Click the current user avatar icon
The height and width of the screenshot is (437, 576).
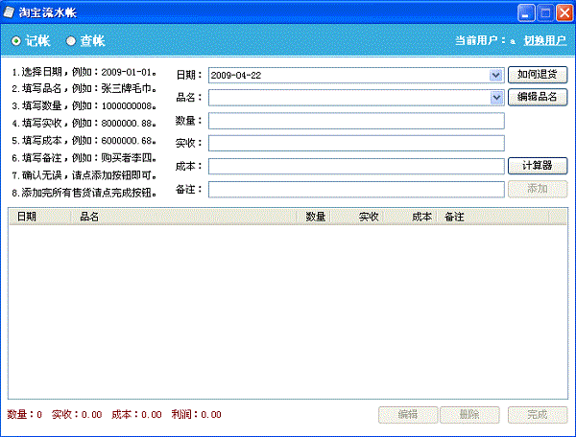[513, 42]
